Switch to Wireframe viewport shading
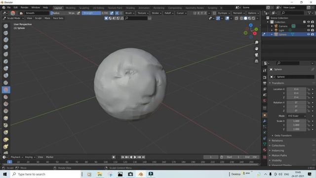The image size is (316, 178). 241,18
